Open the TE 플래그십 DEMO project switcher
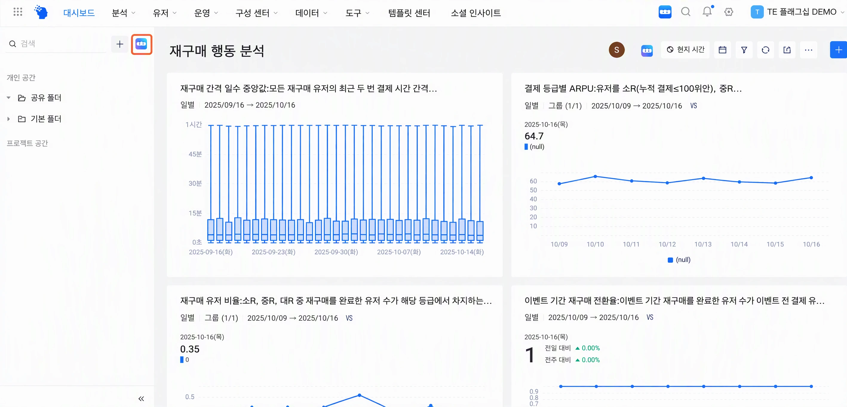 click(797, 12)
